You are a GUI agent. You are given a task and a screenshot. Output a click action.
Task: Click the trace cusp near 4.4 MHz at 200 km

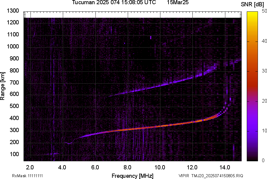69,144
